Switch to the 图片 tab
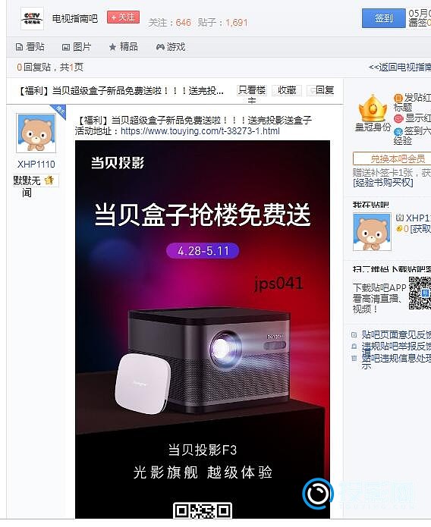The height and width of the screenshot is (527, 431). [x=77, y=47]
